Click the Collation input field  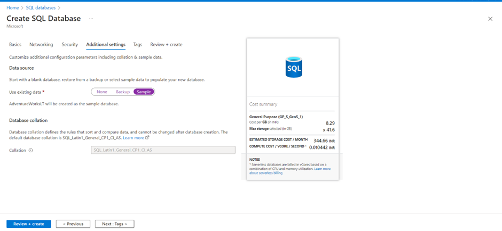point(163,150)
